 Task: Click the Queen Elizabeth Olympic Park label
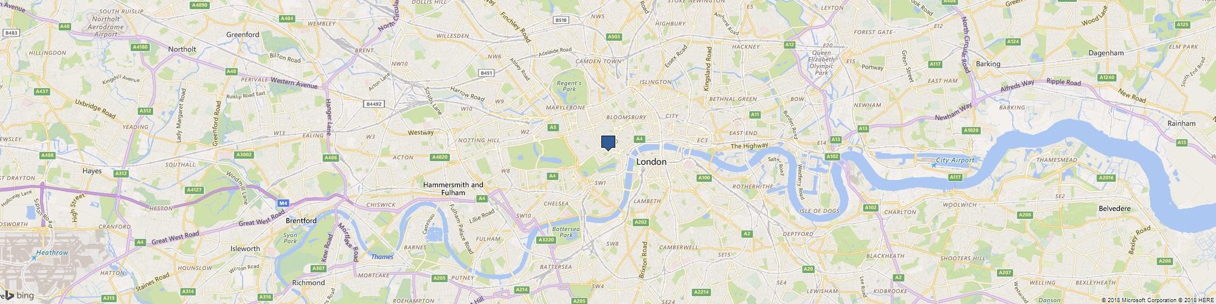[x=821, y=63]
